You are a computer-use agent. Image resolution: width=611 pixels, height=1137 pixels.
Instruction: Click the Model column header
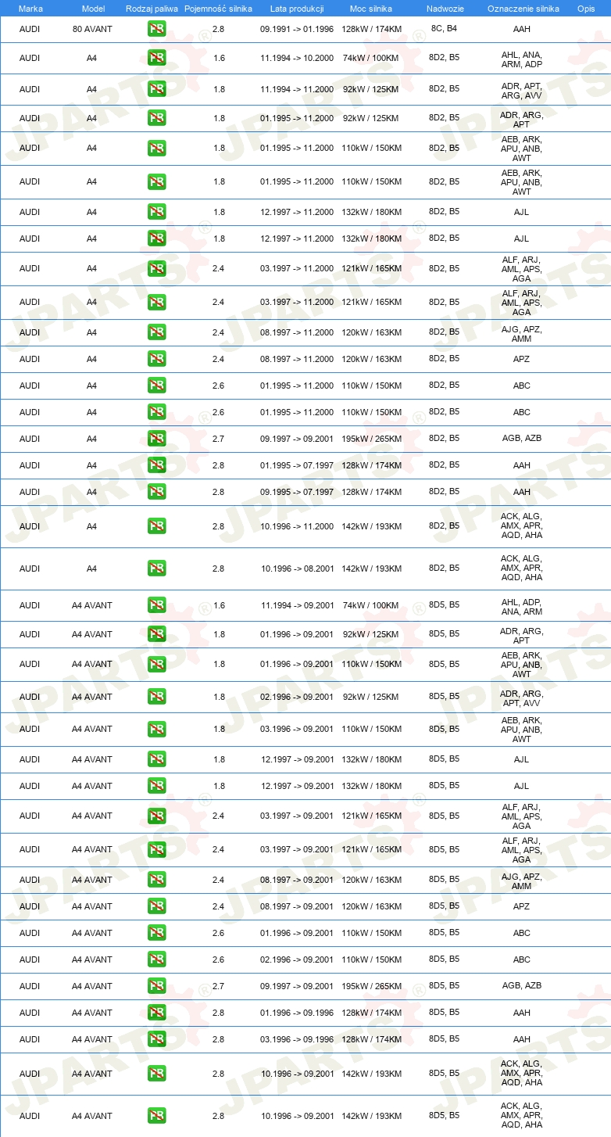pos(93,8)
